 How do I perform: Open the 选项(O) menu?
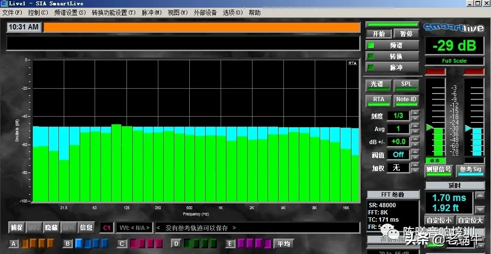(x=233, y=13)
